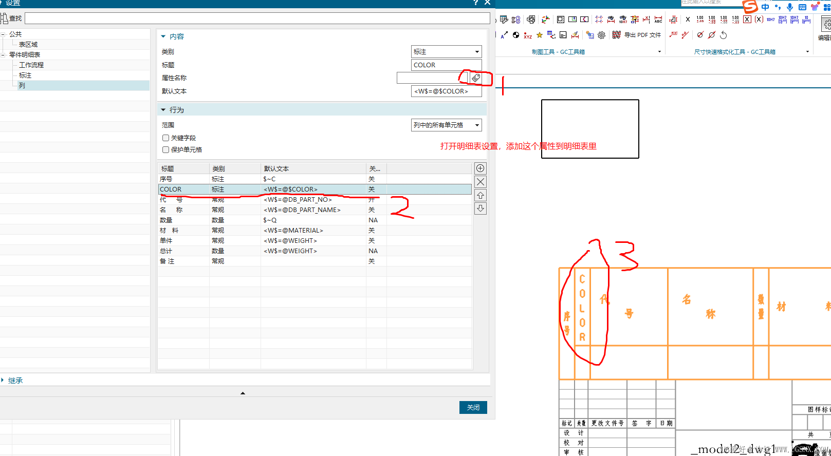Enable the 关键字段 checkbox
The width and height of the screenshot is (831, 456).
165,138
